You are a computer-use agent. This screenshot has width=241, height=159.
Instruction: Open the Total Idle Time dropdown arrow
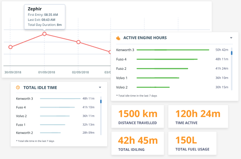tap(100, 87)
